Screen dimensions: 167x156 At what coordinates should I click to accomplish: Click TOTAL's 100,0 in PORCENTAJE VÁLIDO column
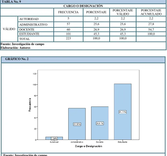(123, 38)
